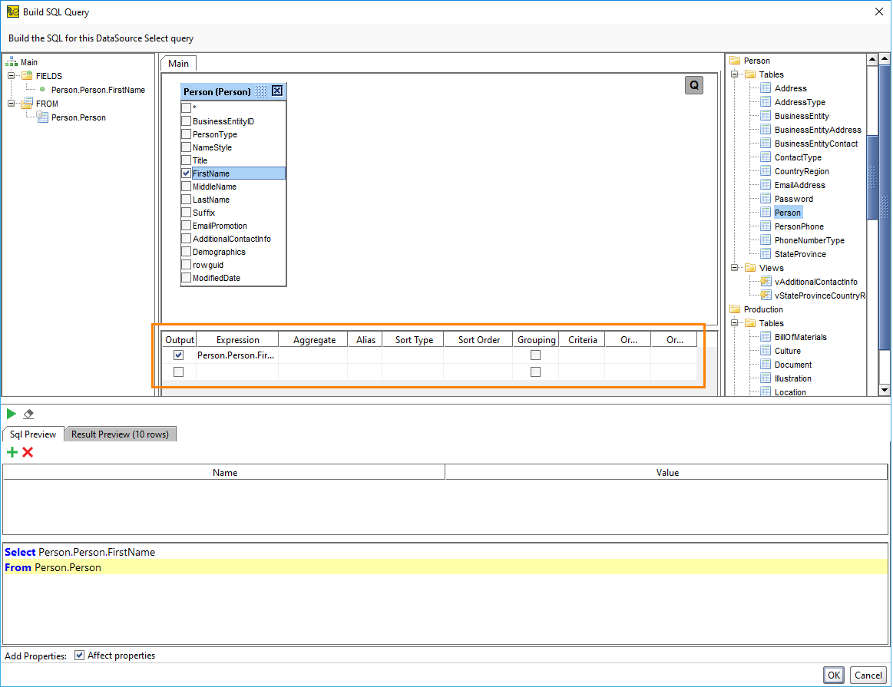Select the Main canvas tab
This screenshot has width=893, height=687.
178,63
